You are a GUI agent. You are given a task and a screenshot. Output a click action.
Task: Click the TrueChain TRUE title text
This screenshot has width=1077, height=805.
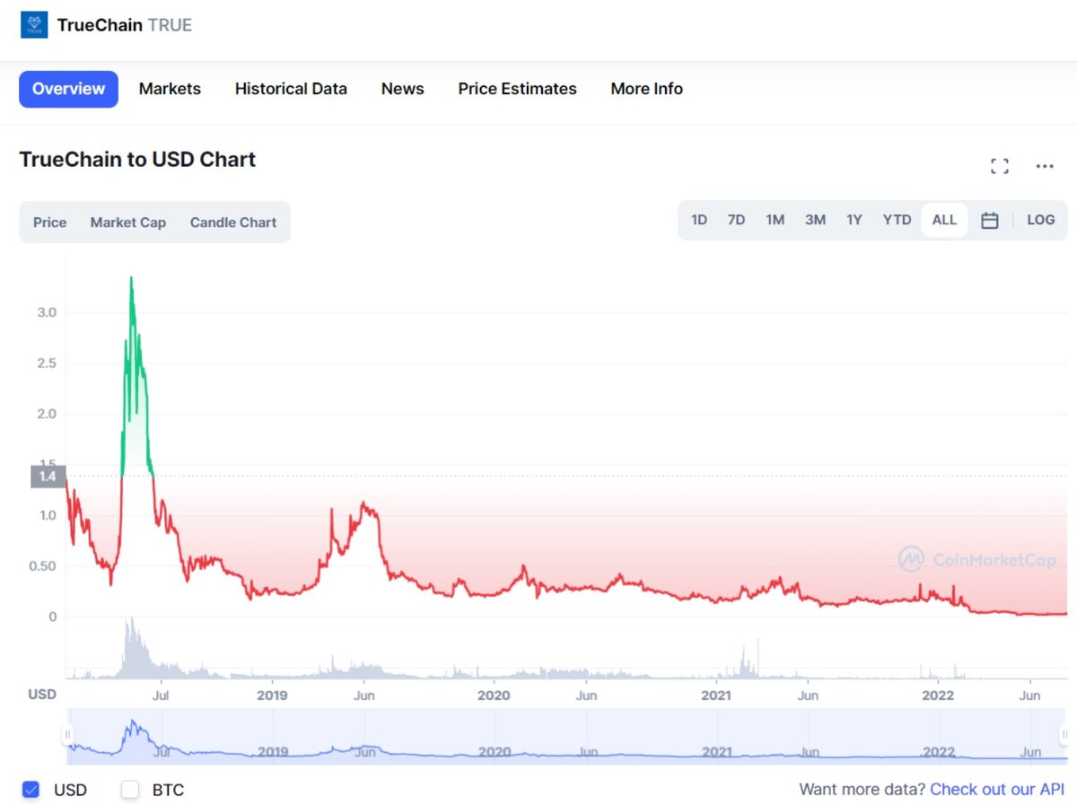tap(125, 25)
